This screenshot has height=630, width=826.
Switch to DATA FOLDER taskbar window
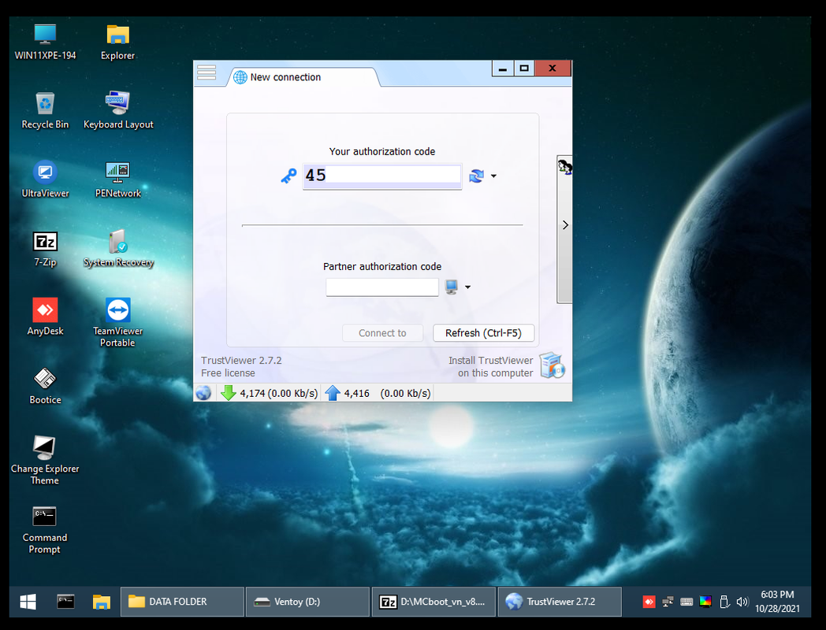tap(182, 602)
